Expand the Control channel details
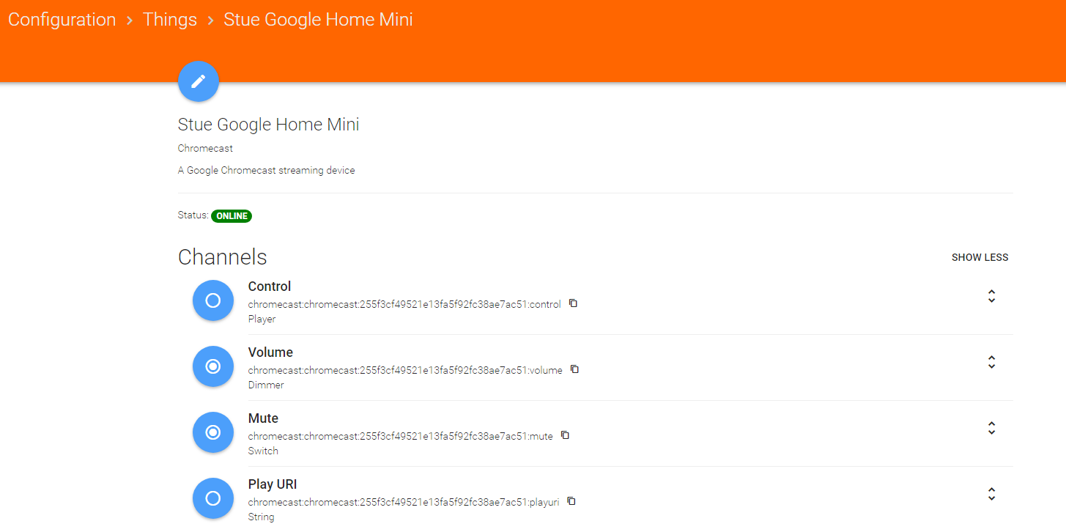The image size is (1066, 532). tap(991, 296)
